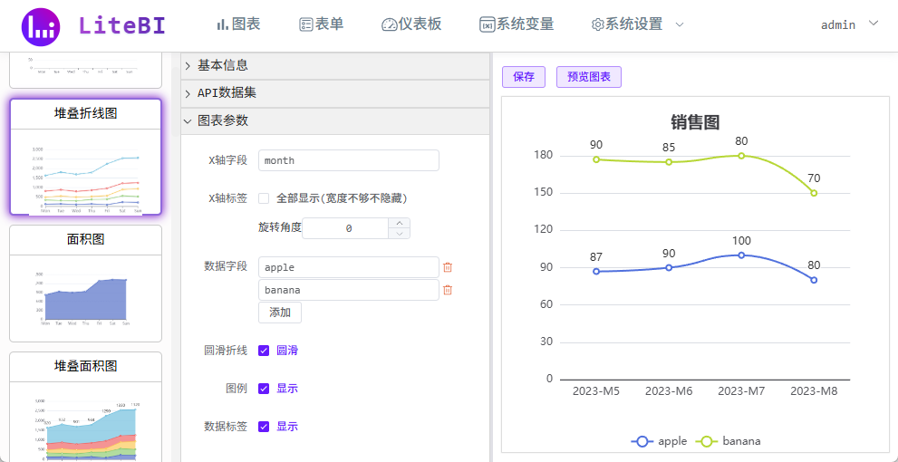
Task: Click the apple 2023-M7 point labeled 100
Action: [741, 255]
